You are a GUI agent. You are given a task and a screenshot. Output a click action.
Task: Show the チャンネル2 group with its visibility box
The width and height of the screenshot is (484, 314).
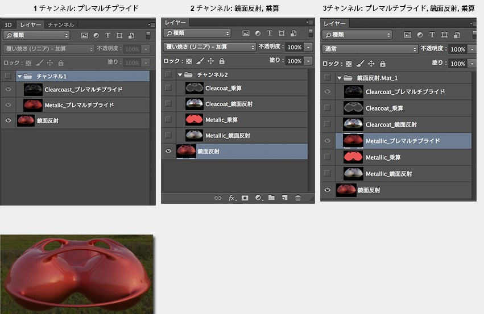pos(168,74)
